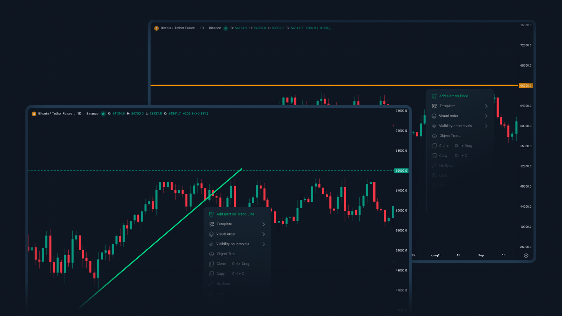This screenshot has width=562, height=316.
Task: Expand Visibility on intervals arrow in front menu
Action: (264, 244)
